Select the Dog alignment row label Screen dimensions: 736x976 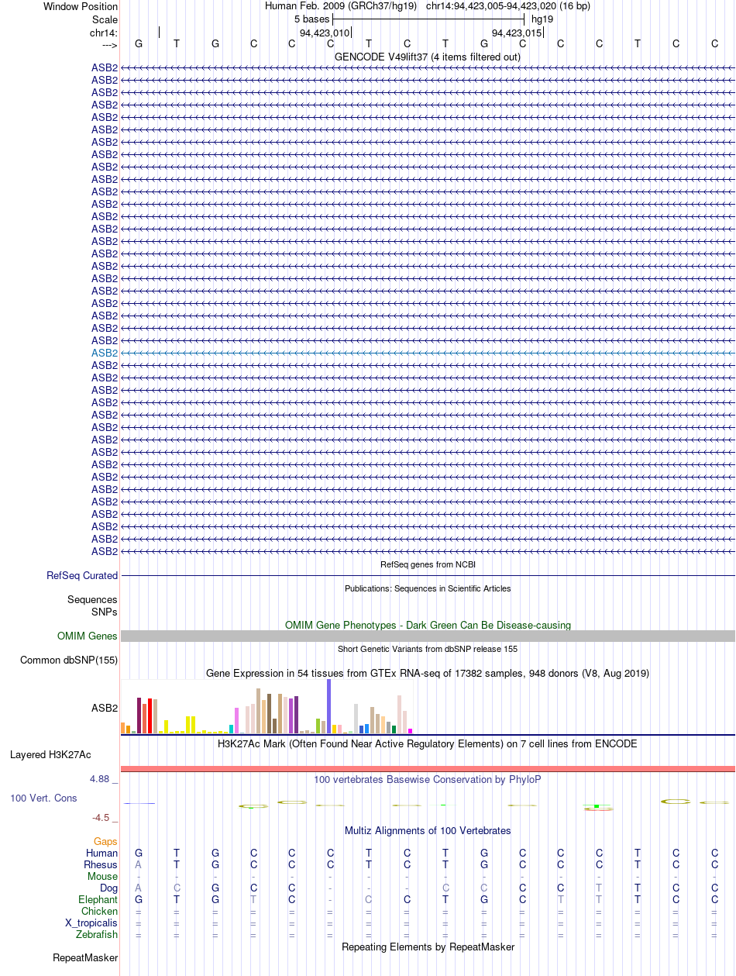point(108,888)
